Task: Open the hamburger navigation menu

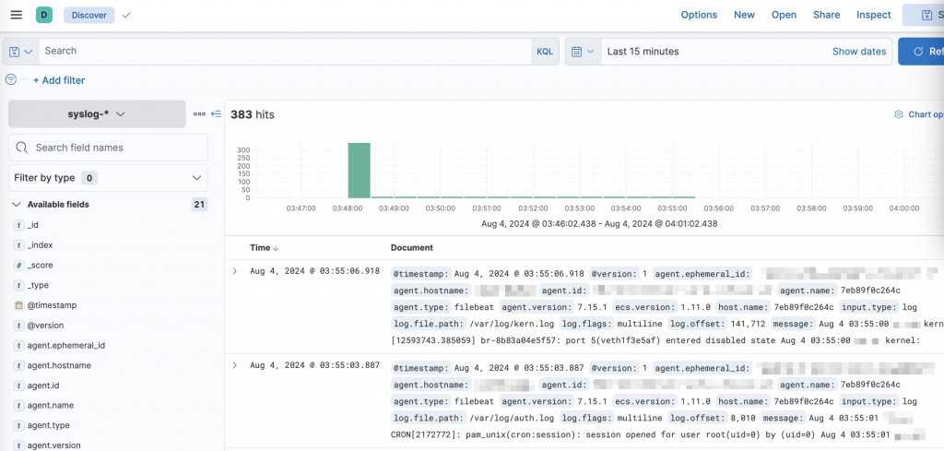Action: click(x=17, y=15)
